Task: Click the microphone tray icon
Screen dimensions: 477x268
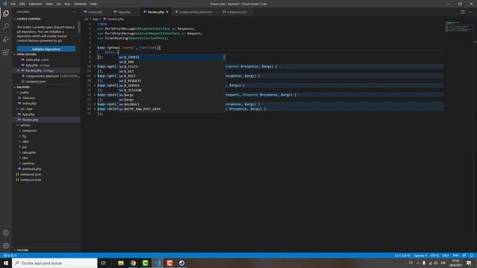Action: click(x=424, y=263)
